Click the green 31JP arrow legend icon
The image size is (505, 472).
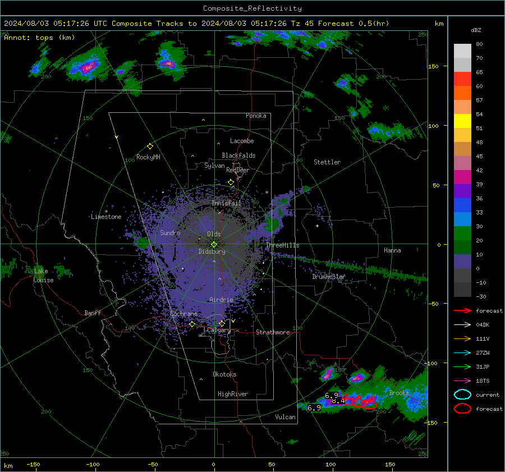[x=462, y=366]
